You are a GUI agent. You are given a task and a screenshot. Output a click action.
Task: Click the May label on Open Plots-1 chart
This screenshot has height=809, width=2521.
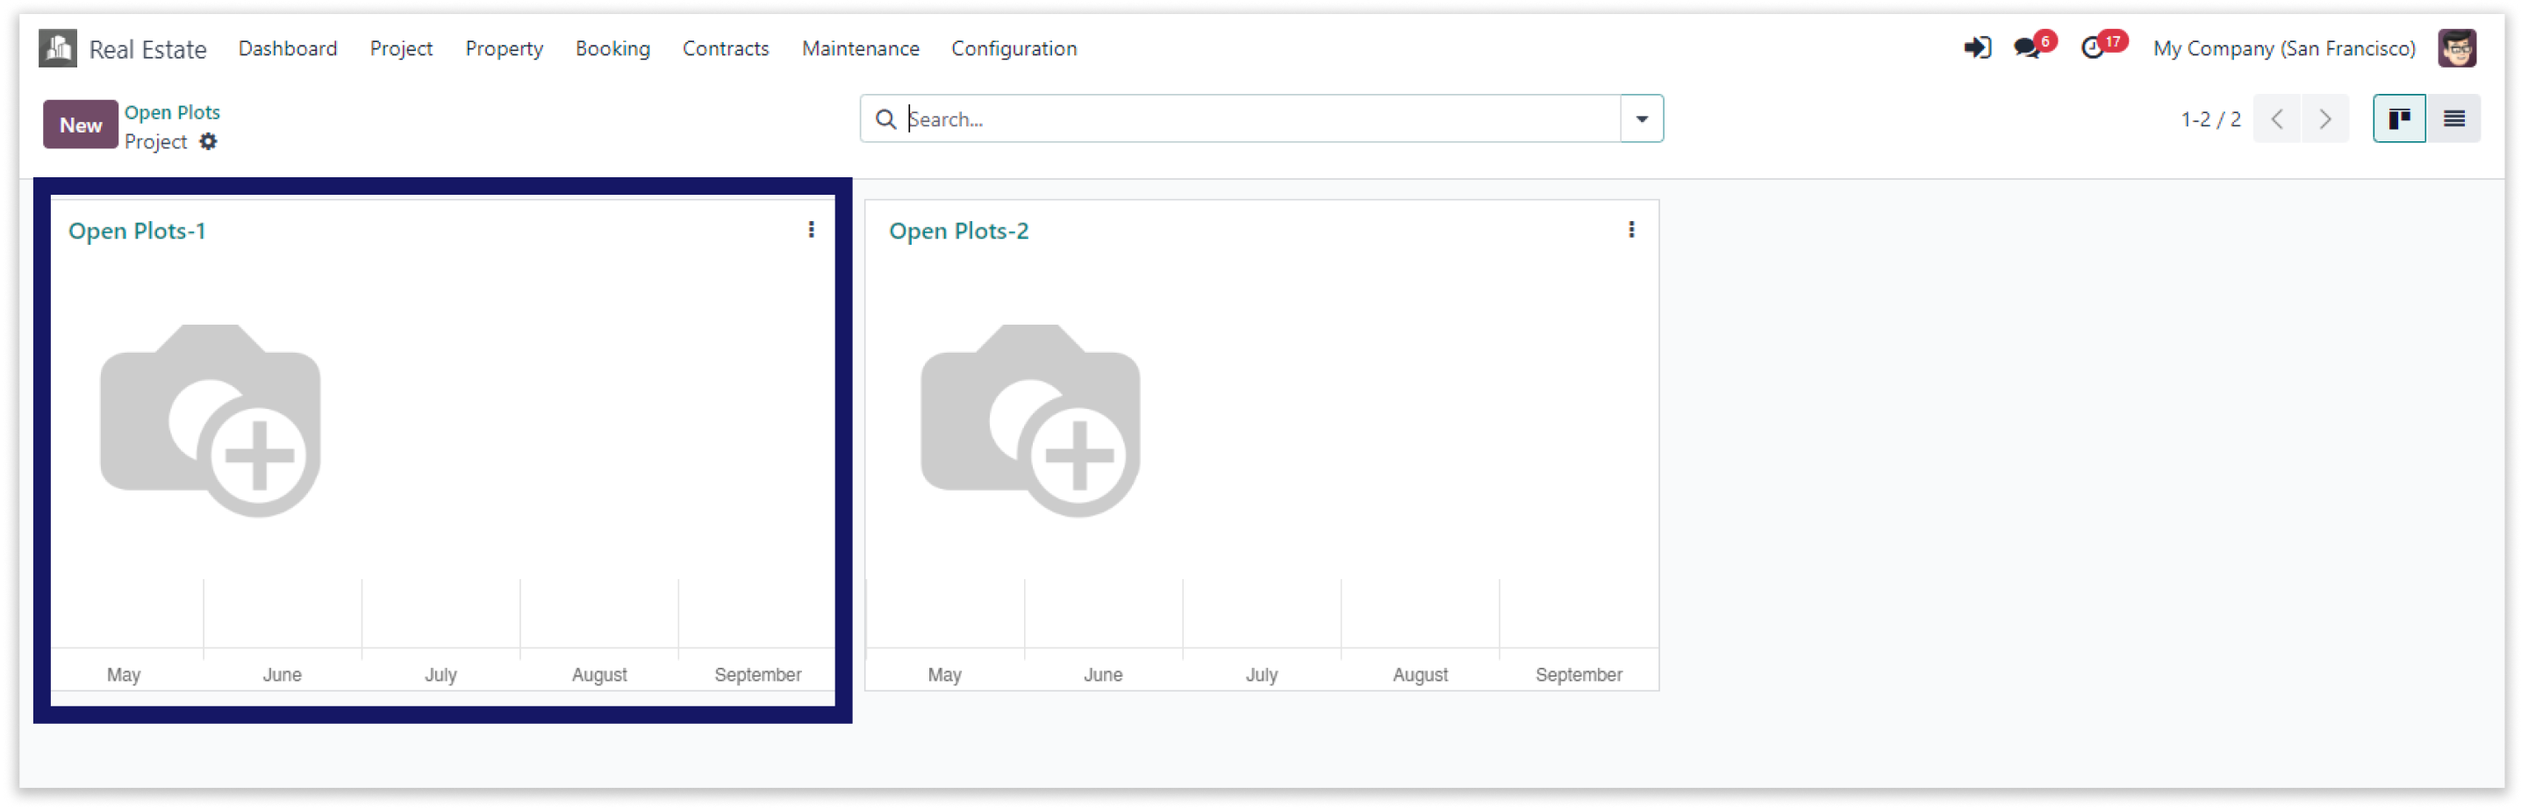125,675
